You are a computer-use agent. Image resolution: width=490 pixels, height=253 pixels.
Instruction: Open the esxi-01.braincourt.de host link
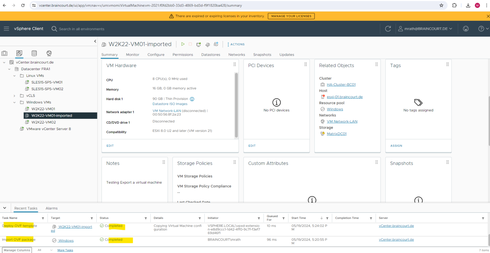point(344,97)
